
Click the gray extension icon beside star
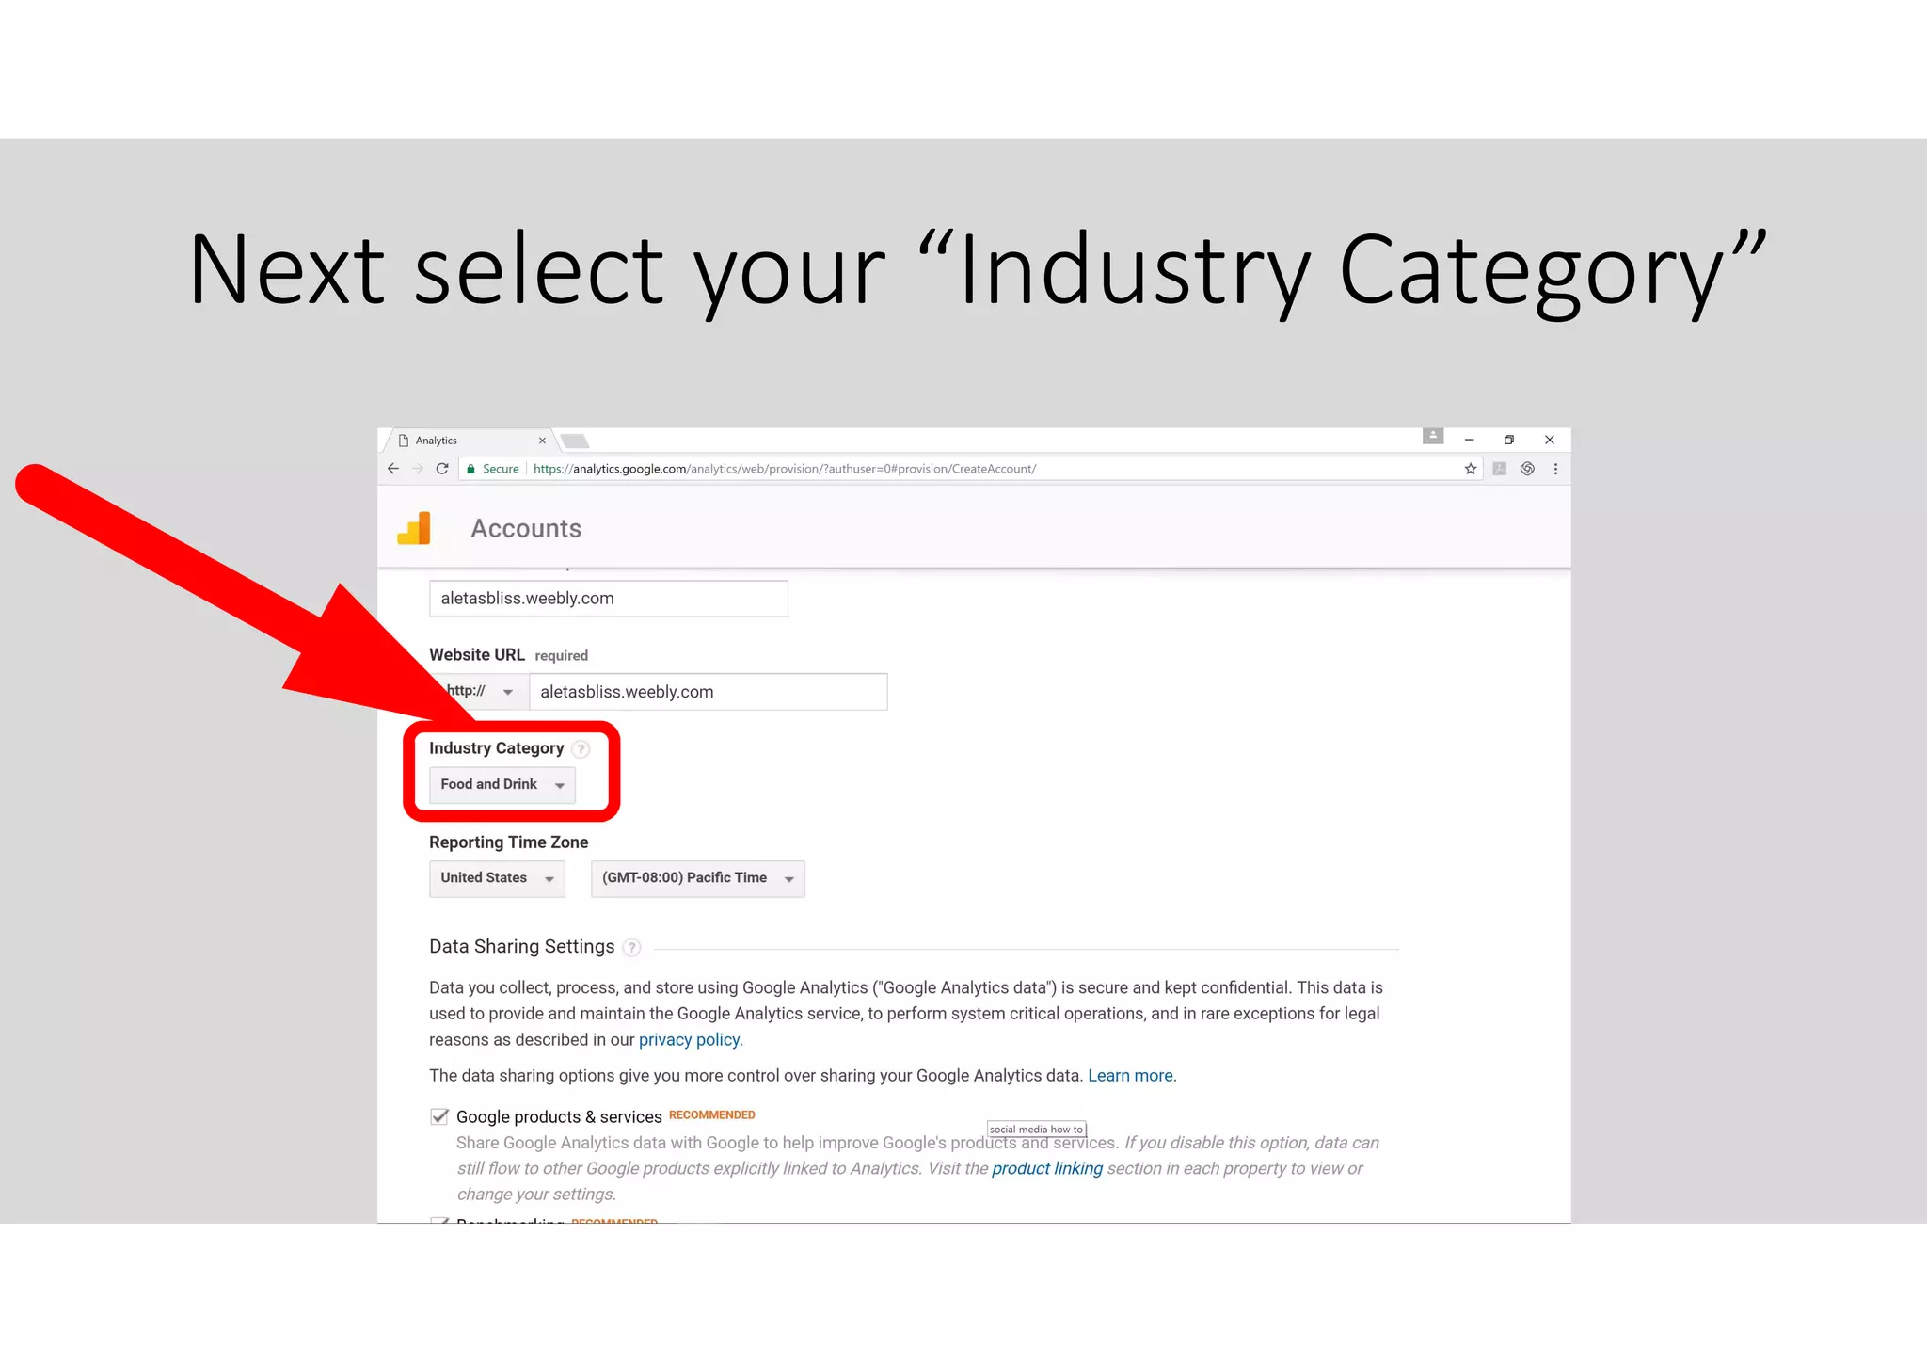pos(1500,469)
